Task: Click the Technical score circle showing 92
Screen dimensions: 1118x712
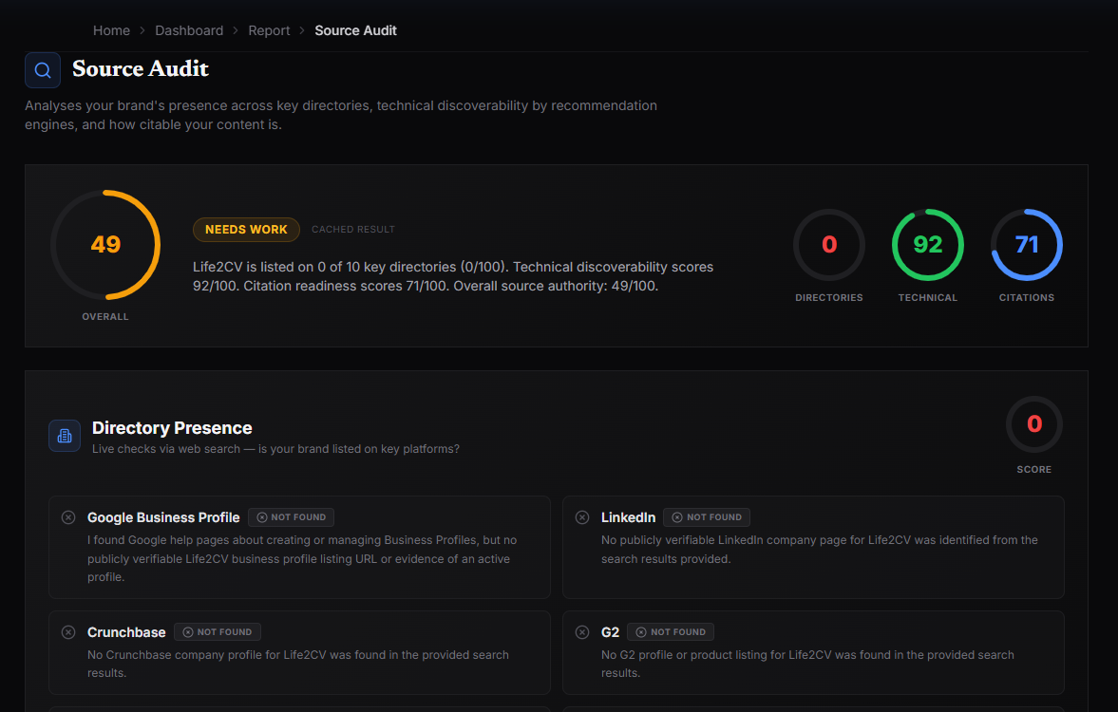Action: click(928, 245)
